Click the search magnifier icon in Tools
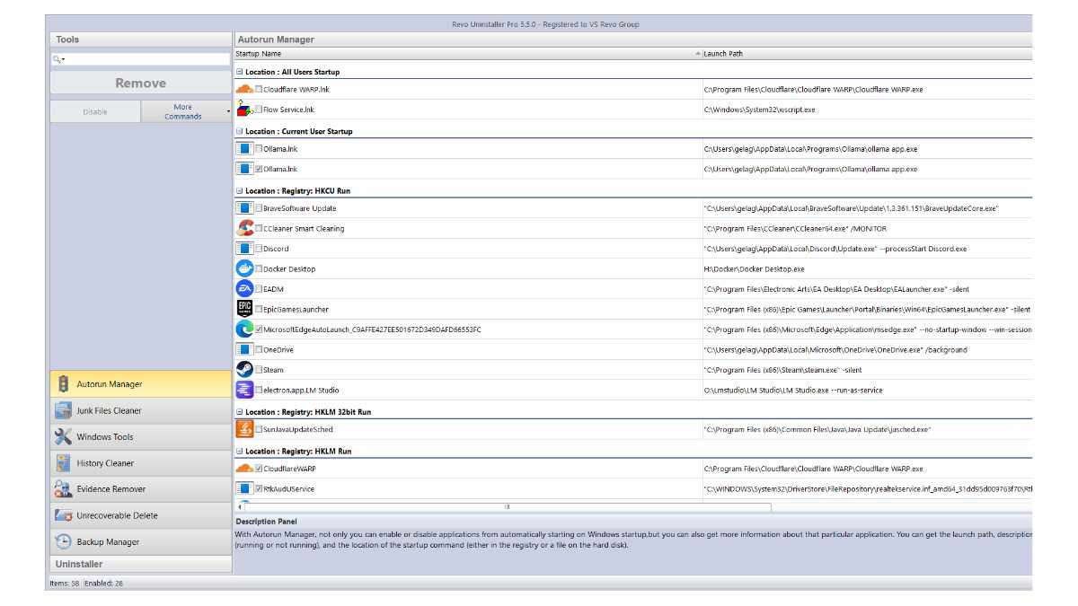Screen dimensions: 1078x606 (x=57, y=59)
